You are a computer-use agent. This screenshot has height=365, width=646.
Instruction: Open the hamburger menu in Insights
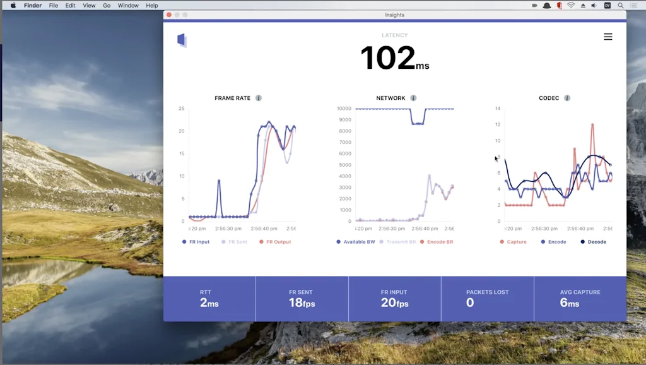pyautogui.click(x=608, y=37)
